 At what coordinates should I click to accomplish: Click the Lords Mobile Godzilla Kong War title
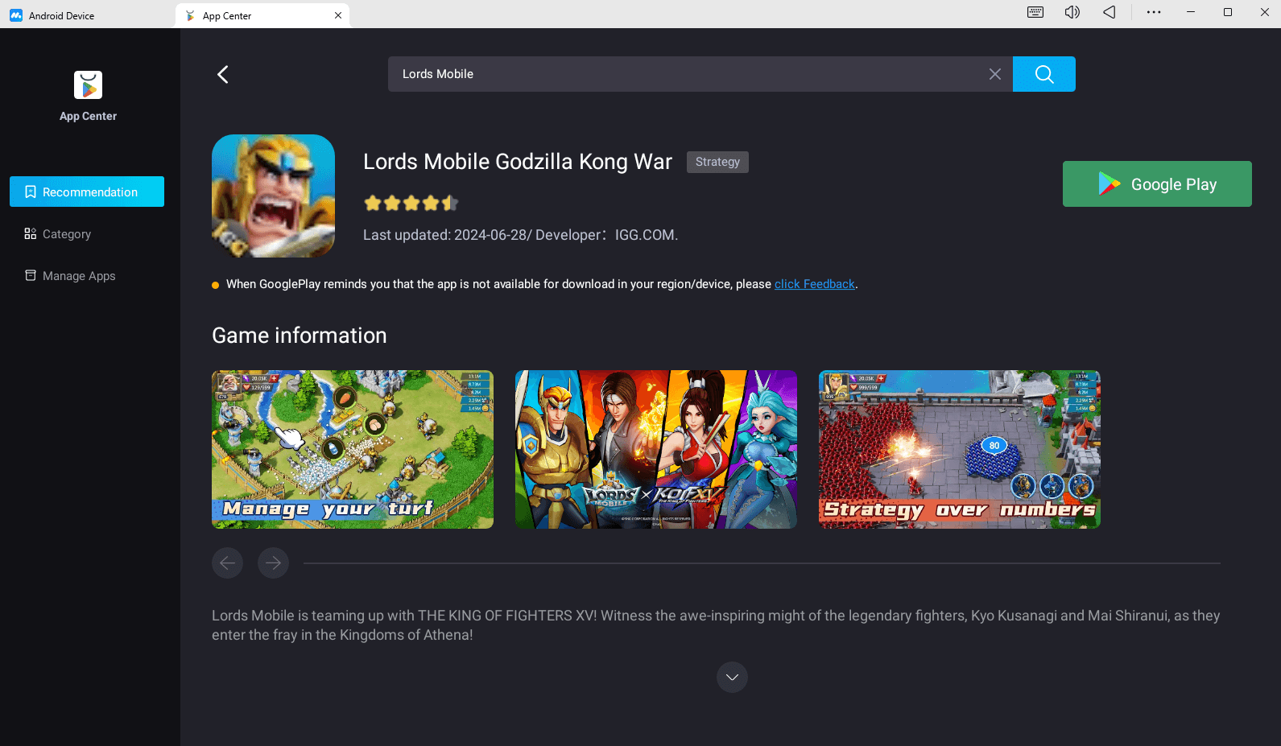pyautogui.click(x=518, y=162)
